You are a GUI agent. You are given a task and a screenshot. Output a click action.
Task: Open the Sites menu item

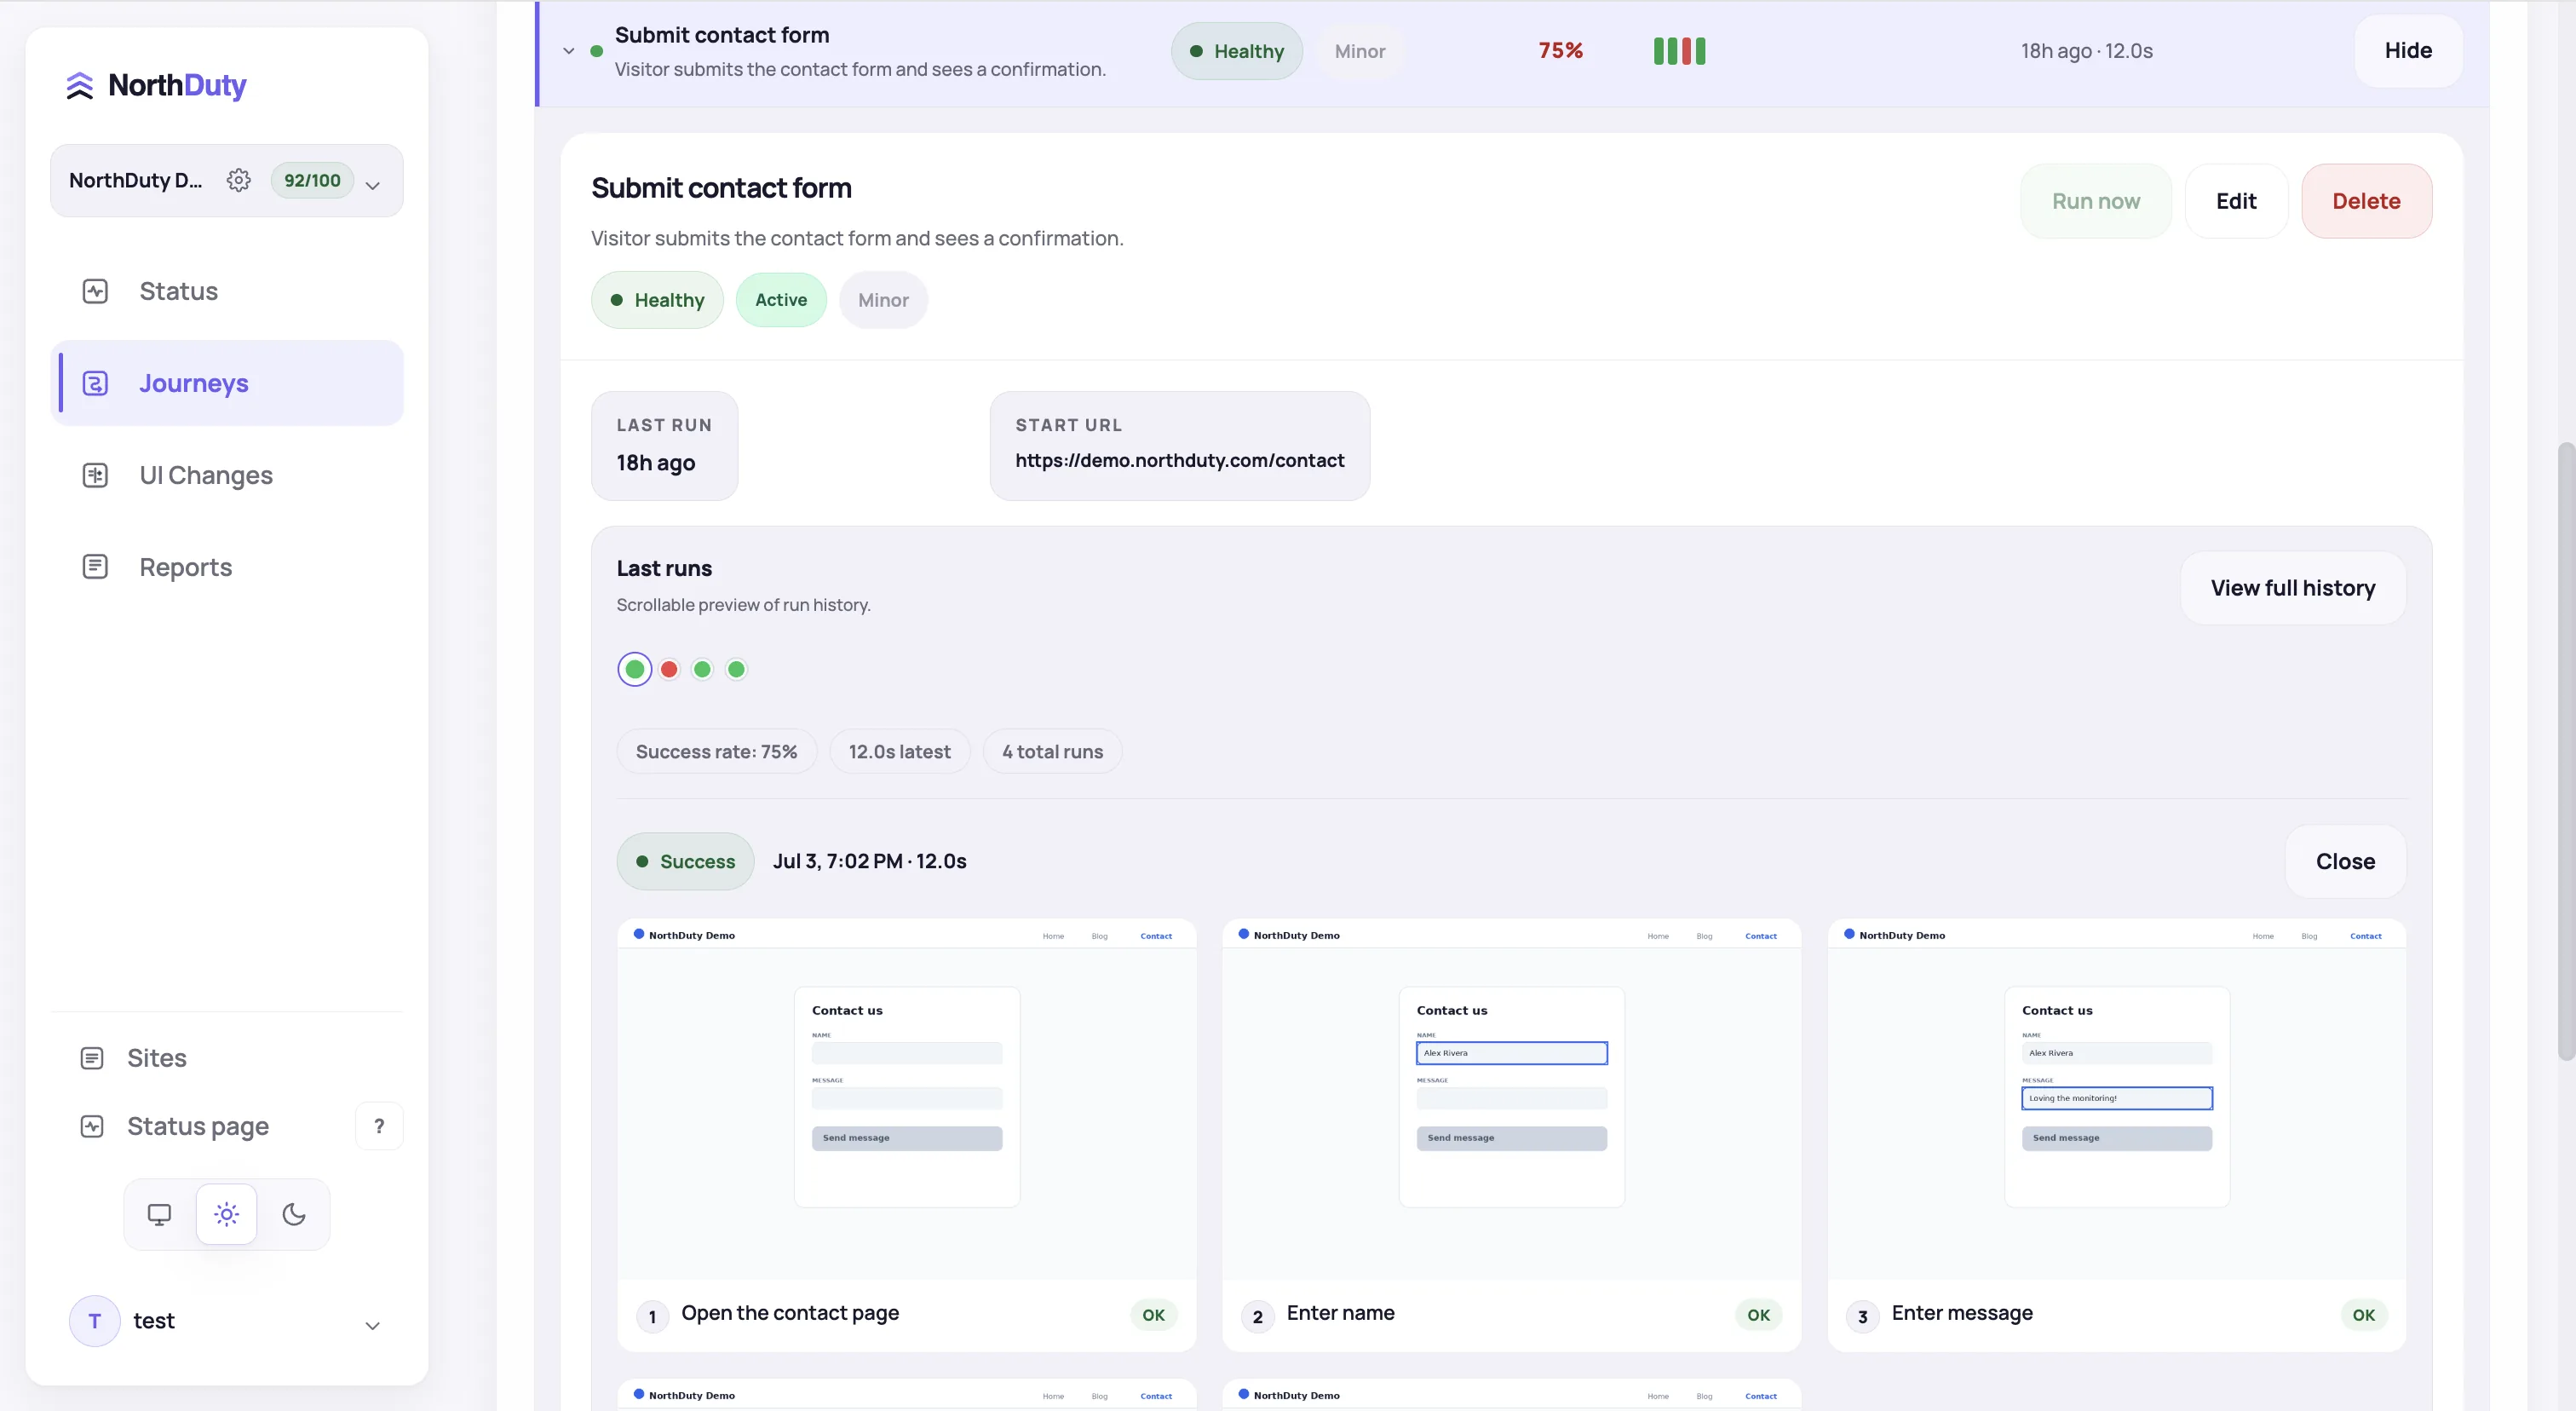coord(227,1058)
